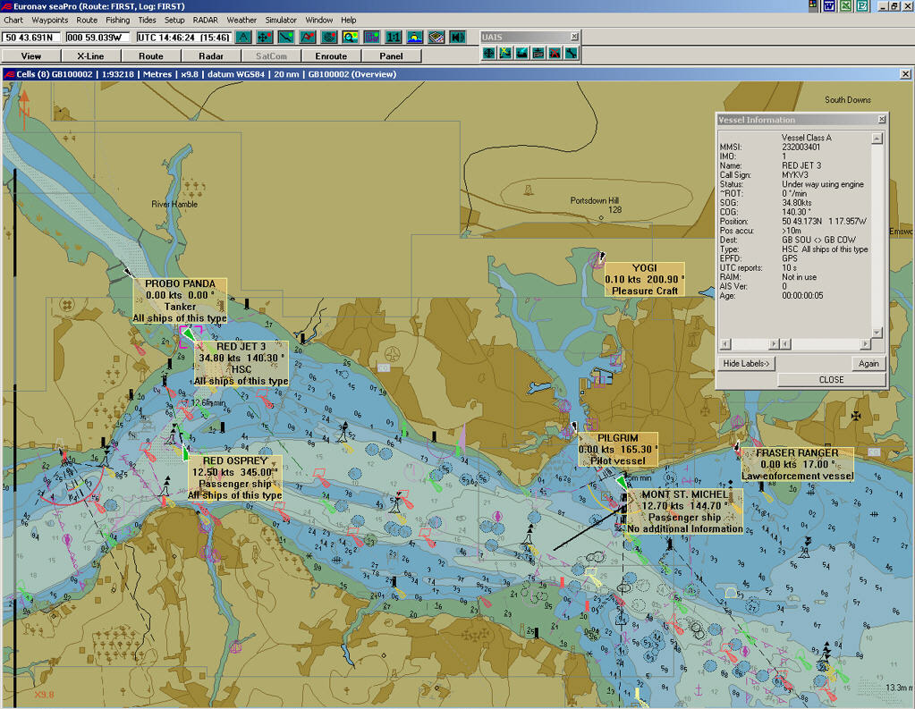This screenshot has height=709, width=915.
Task: Click the red X vessel icon in UAIS toolbar
Action: click(x=555, y=53)
